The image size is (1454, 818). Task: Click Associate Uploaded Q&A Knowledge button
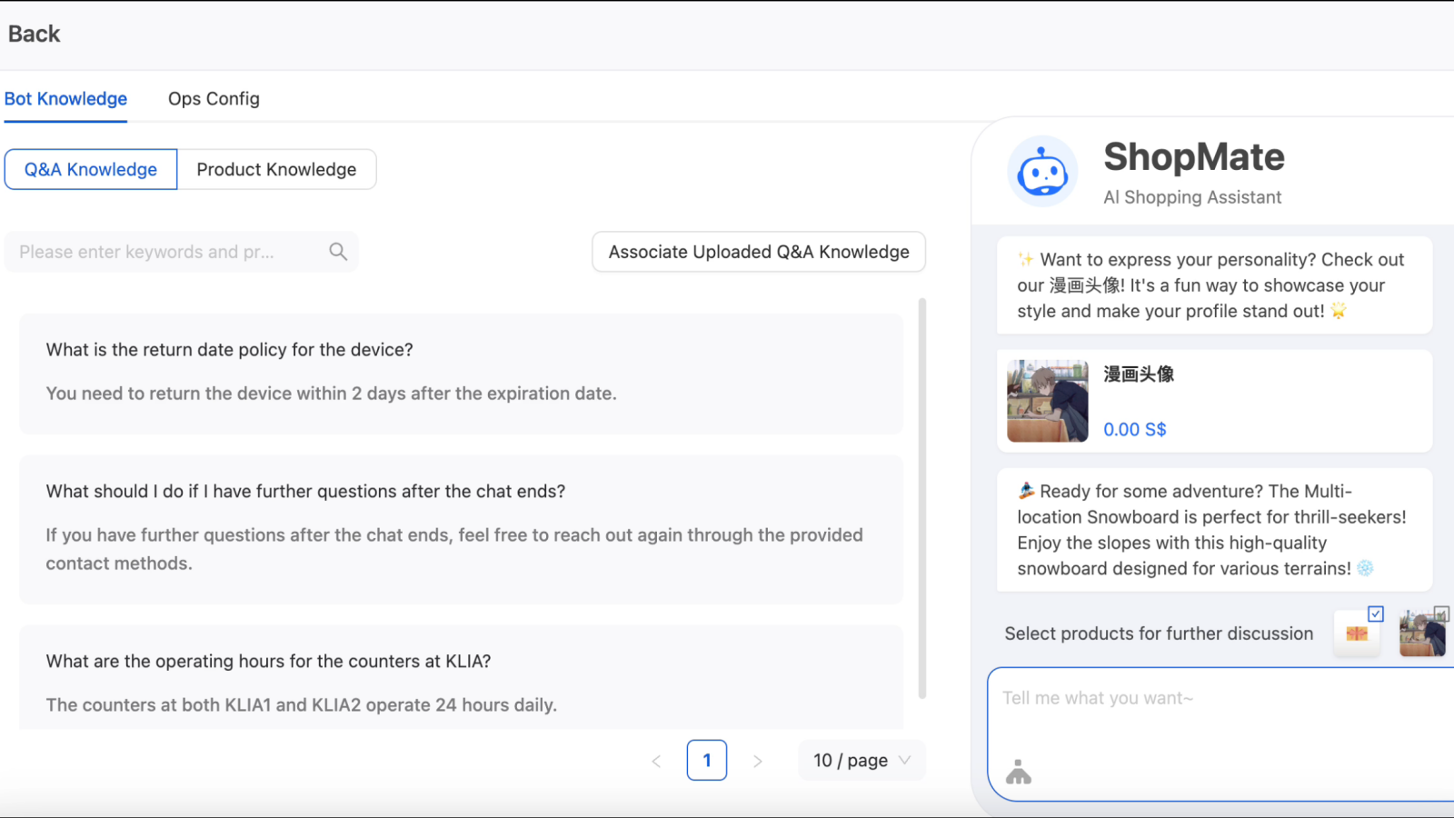tap(759, 252)
